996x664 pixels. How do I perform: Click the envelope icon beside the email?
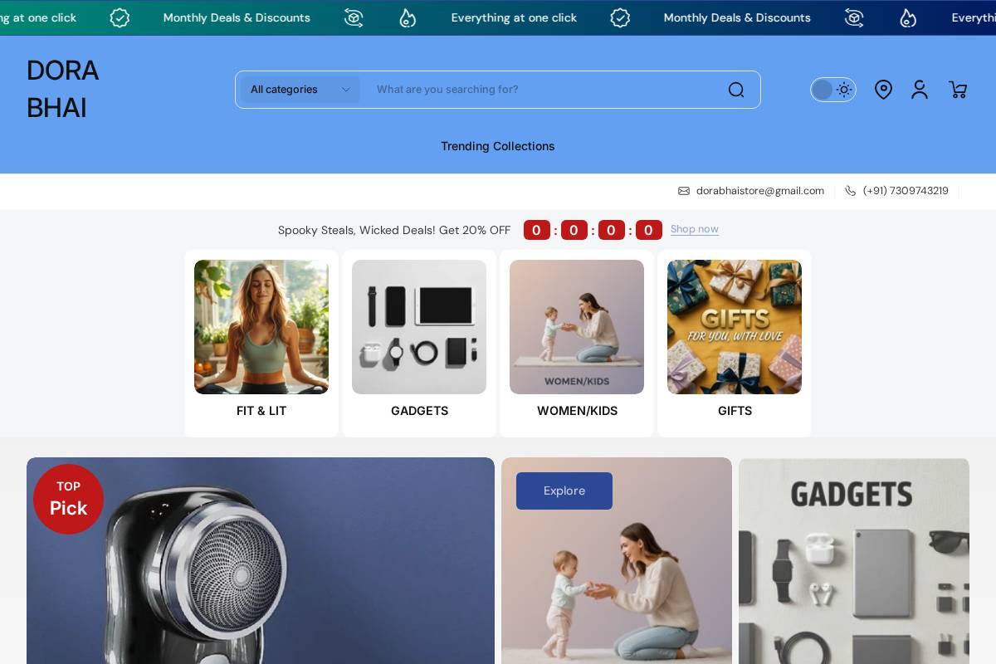pyautogui.click(x=684, y=191)
